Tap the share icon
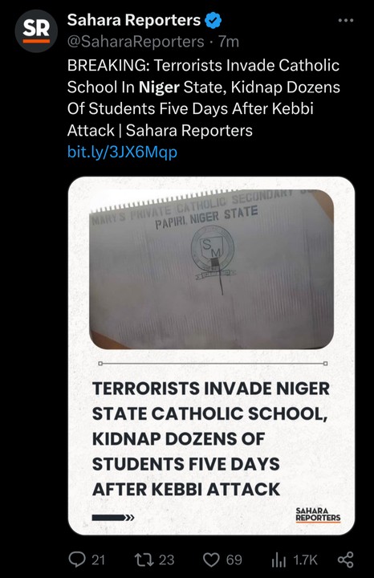Screen dimensions: 374x578 (346, 560)
